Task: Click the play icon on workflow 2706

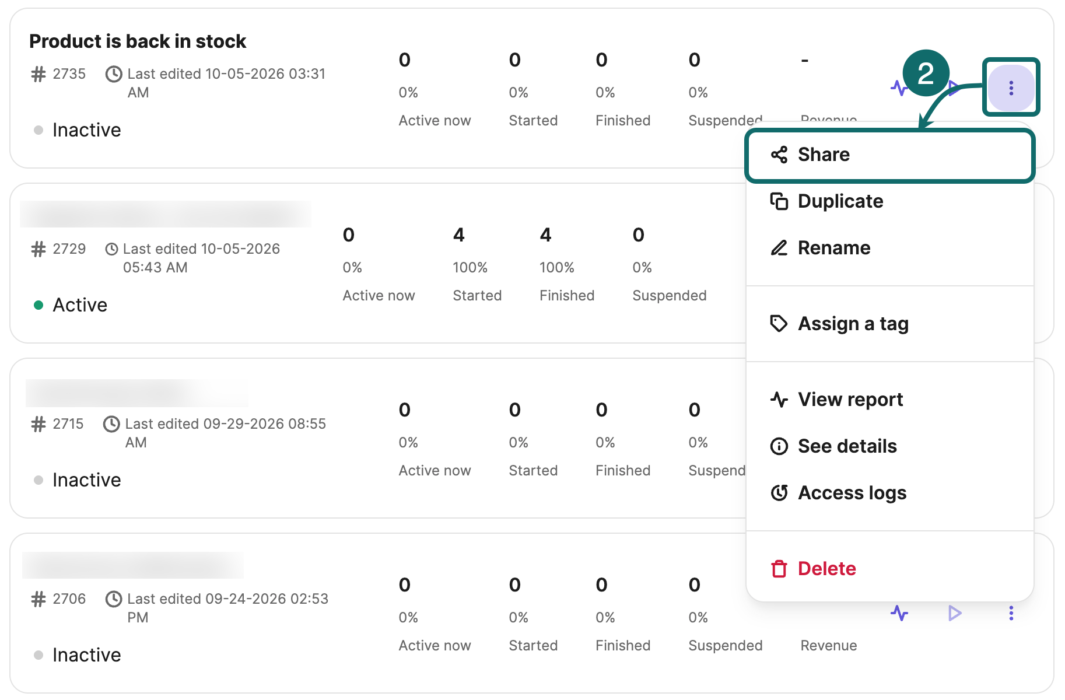Action: [955, 613]
